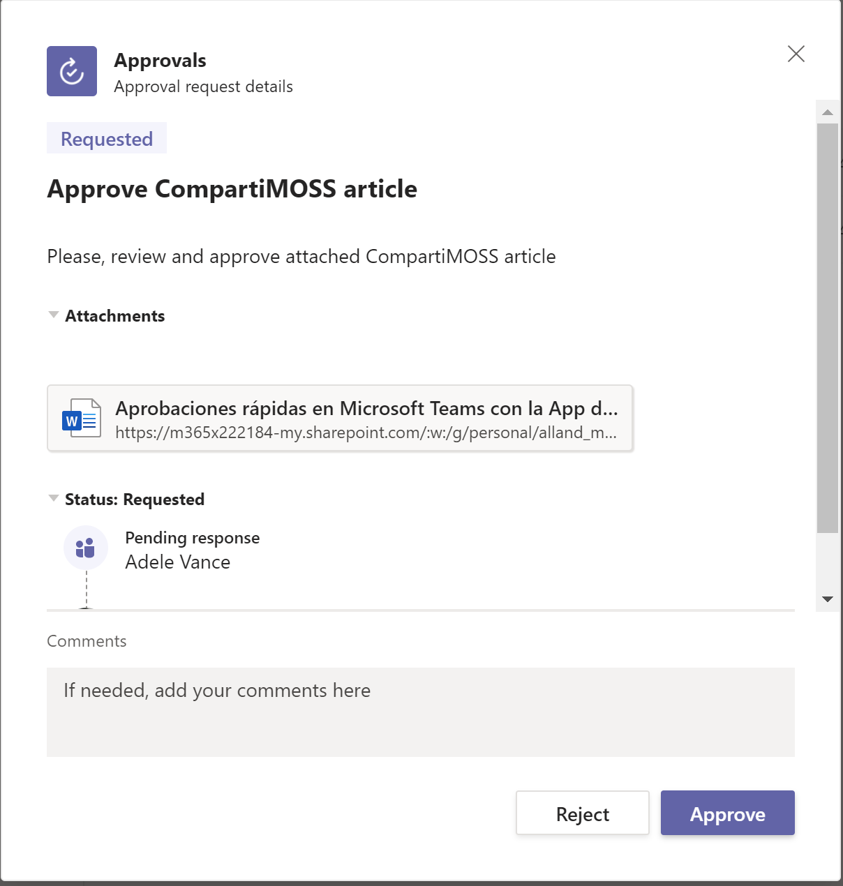Click the Status: Requested heading text
Screen dimensions: 843x886
[135, 500]
